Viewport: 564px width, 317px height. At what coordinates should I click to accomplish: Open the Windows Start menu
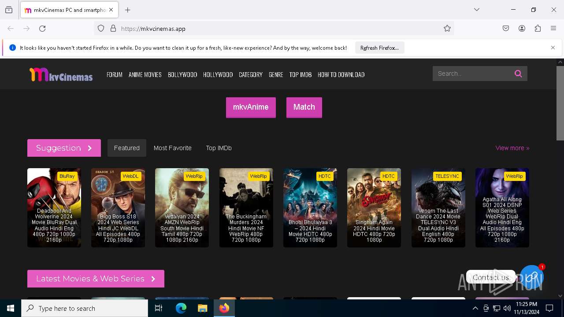click(11, 308)
